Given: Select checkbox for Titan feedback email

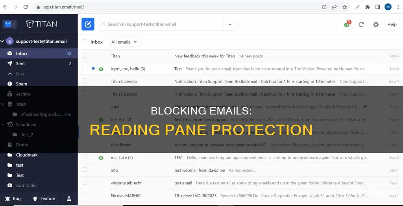Looking at the screenshot, I should pyautogui.click(x=85, y=55).
